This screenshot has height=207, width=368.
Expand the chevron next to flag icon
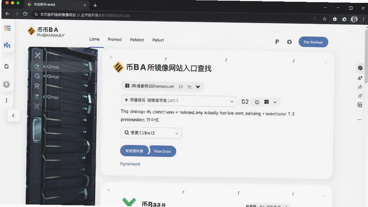click(275, 102)
